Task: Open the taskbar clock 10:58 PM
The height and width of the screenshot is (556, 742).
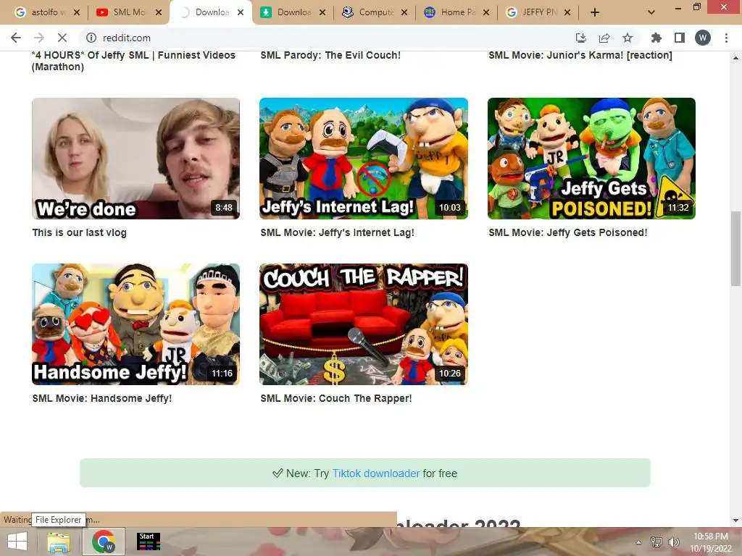Action: (x=711, y=542)
